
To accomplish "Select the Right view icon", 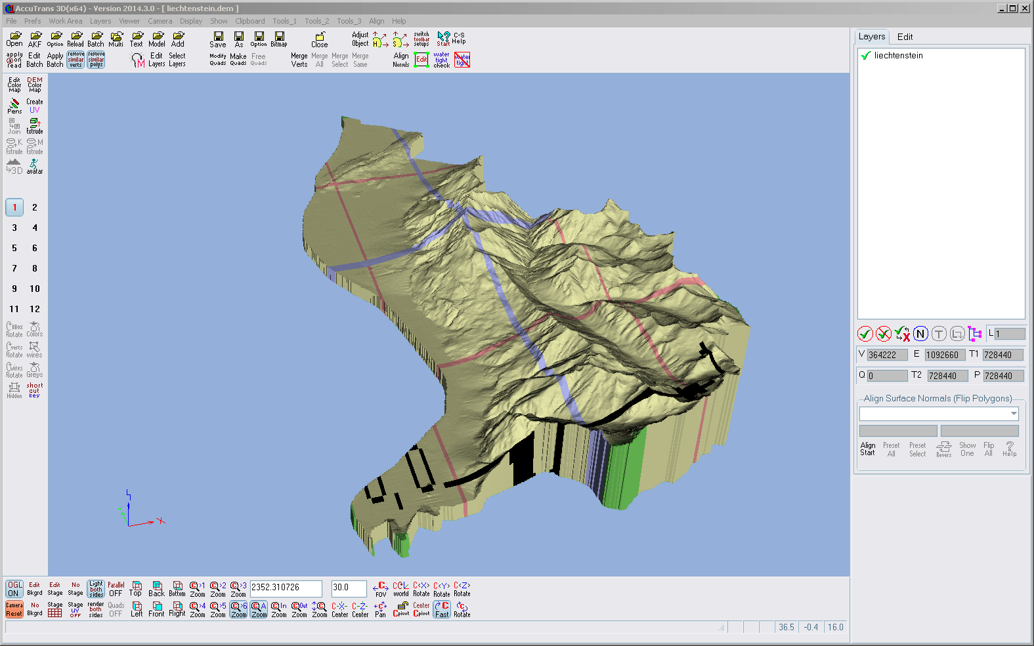I will 177,609.
